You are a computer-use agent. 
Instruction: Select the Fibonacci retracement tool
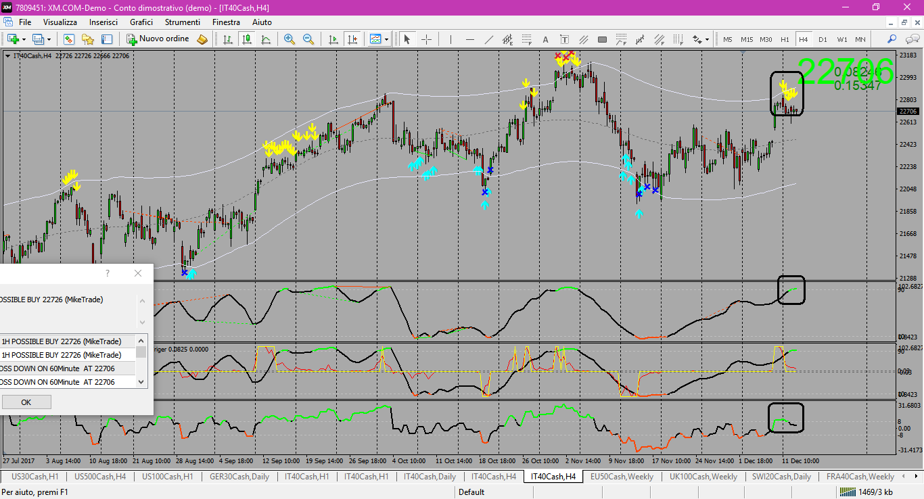(x=526, y=39)
